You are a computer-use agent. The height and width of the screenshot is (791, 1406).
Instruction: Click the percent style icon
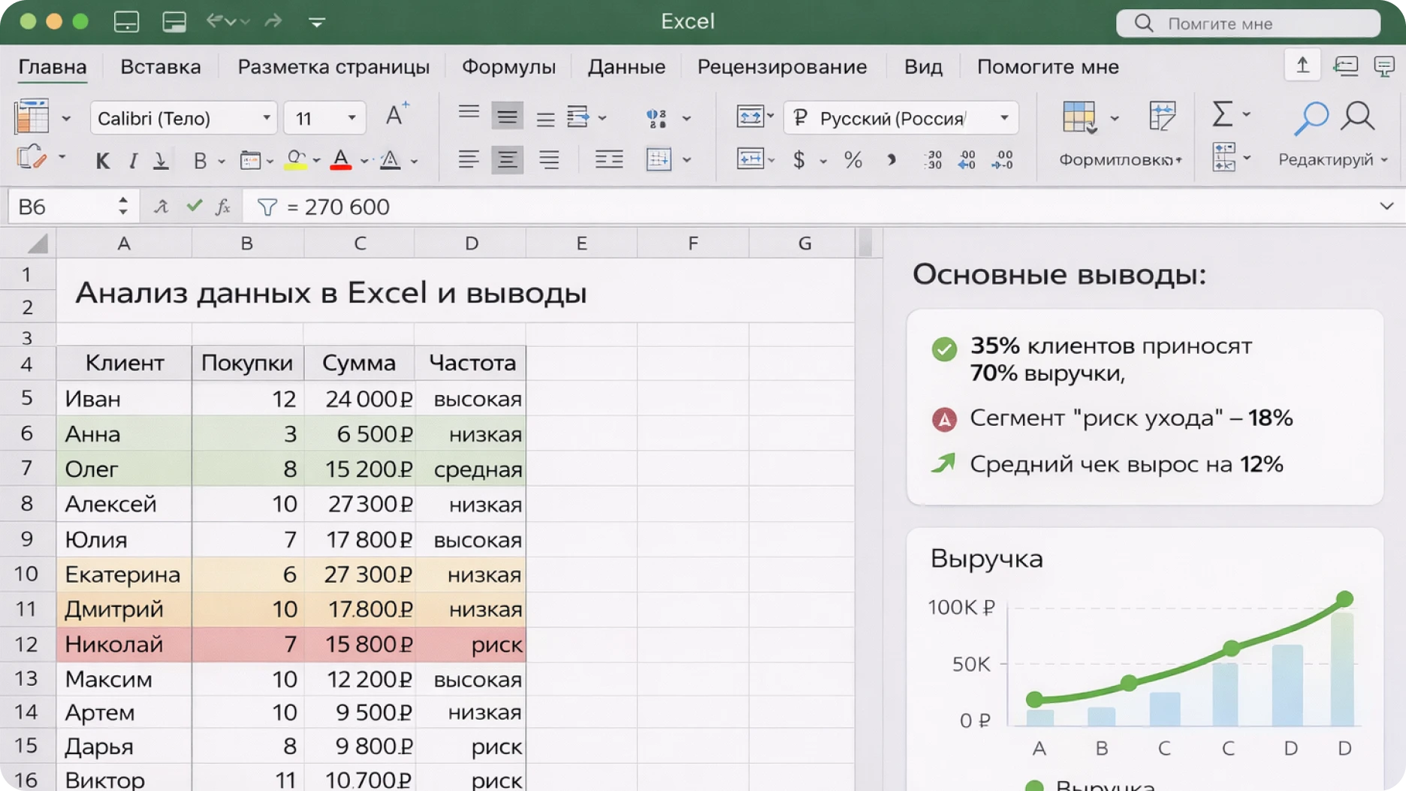[x=852, y=160]
